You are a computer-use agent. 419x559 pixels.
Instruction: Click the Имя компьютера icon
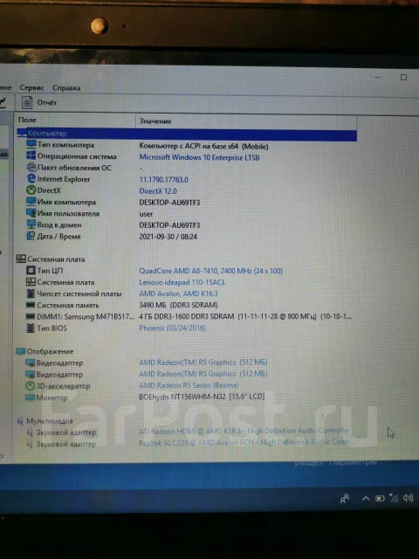(31, 202)
